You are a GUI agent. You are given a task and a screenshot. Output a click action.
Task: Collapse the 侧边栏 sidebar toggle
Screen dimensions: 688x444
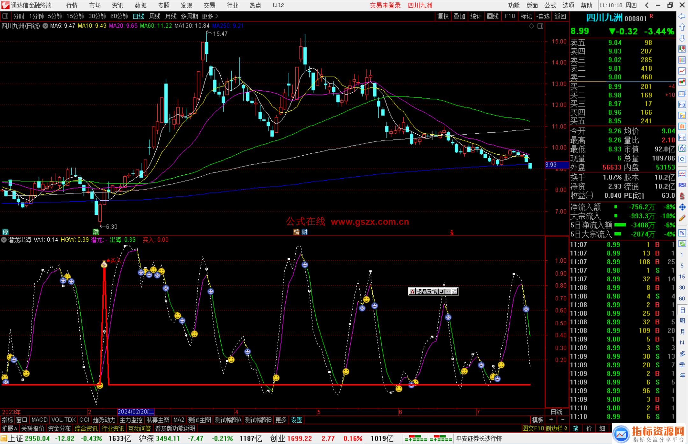tap(557, 428)
